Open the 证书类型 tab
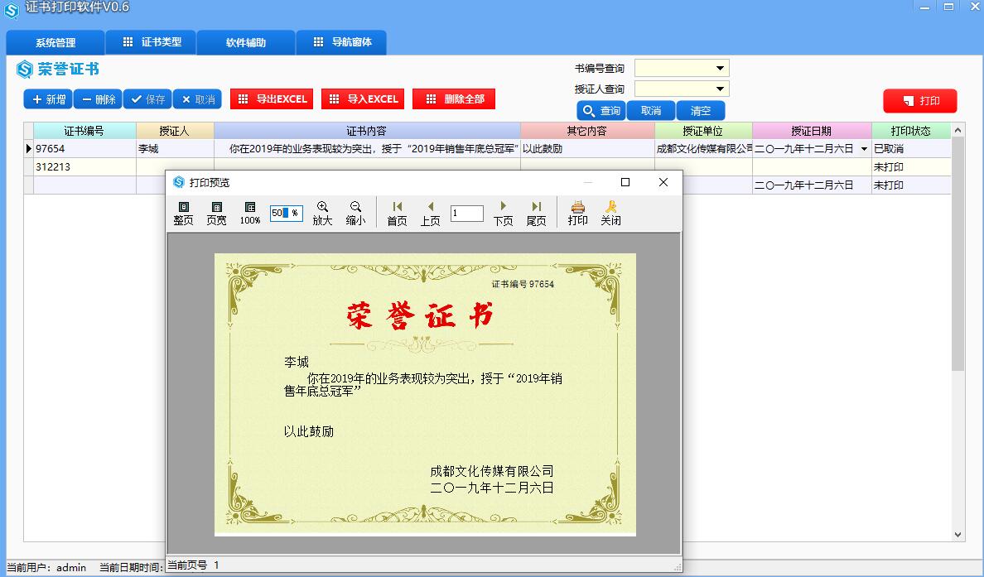984x577 pixels. (x=152, y=42)
